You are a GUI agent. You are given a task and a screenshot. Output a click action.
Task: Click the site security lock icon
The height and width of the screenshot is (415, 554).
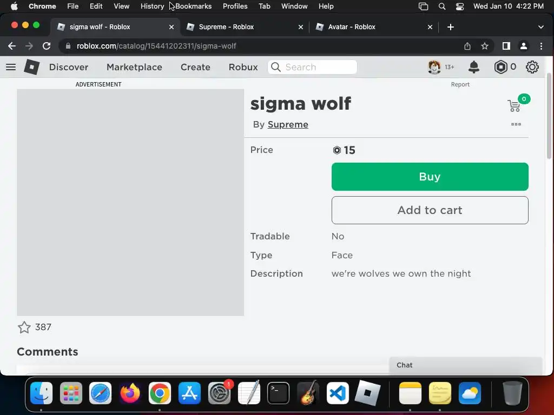(68, 46)
